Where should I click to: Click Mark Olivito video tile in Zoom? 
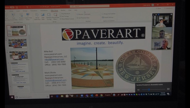coord(162,33)
